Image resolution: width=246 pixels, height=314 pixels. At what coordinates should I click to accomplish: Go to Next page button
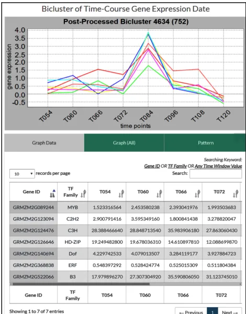pos(230,311)
